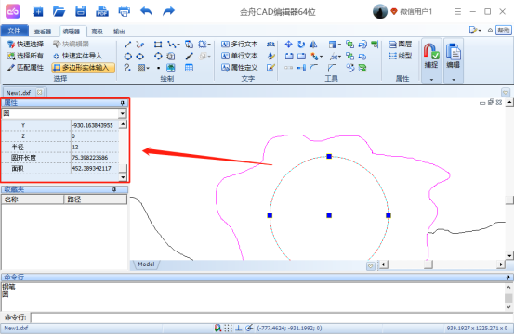Click the properties panel scroll down arrow
Image resolution: width=514 pixels, height=335 pixels.
pyautogui.click(x=123, y=177)
